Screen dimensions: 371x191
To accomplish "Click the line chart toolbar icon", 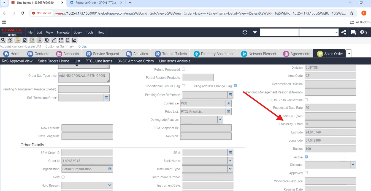I will [x=74, y=40].
